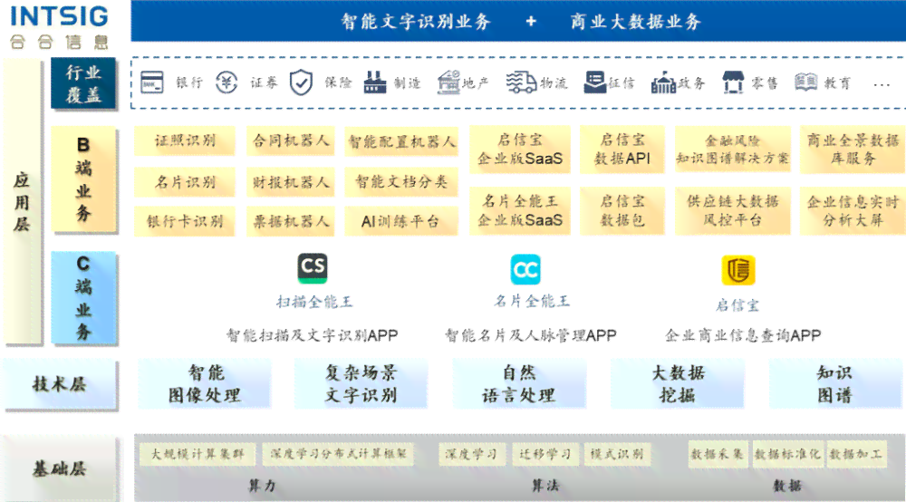Click the 智能文档分类 box
Image resolution: width=906 pixels, height=502 pixels.
(401, 182)
